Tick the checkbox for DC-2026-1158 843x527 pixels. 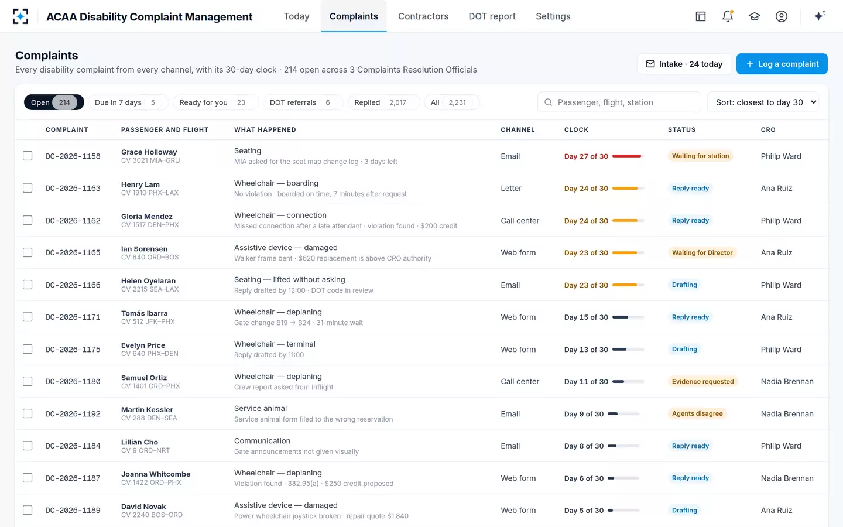[28, 156]
